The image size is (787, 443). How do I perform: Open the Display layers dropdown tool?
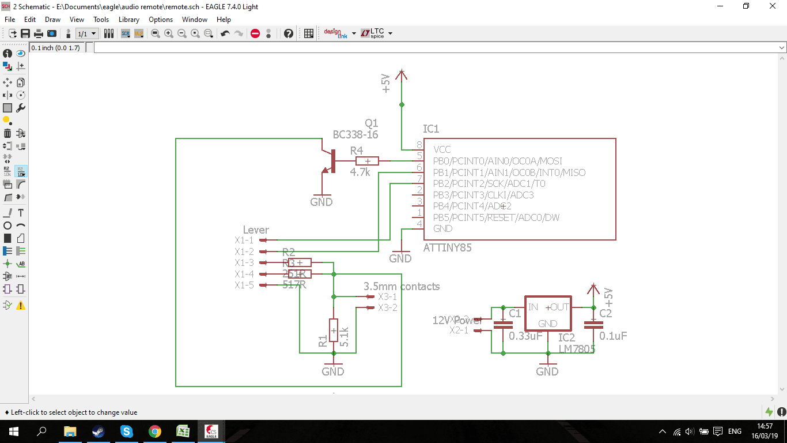click(x=7, y=66)
